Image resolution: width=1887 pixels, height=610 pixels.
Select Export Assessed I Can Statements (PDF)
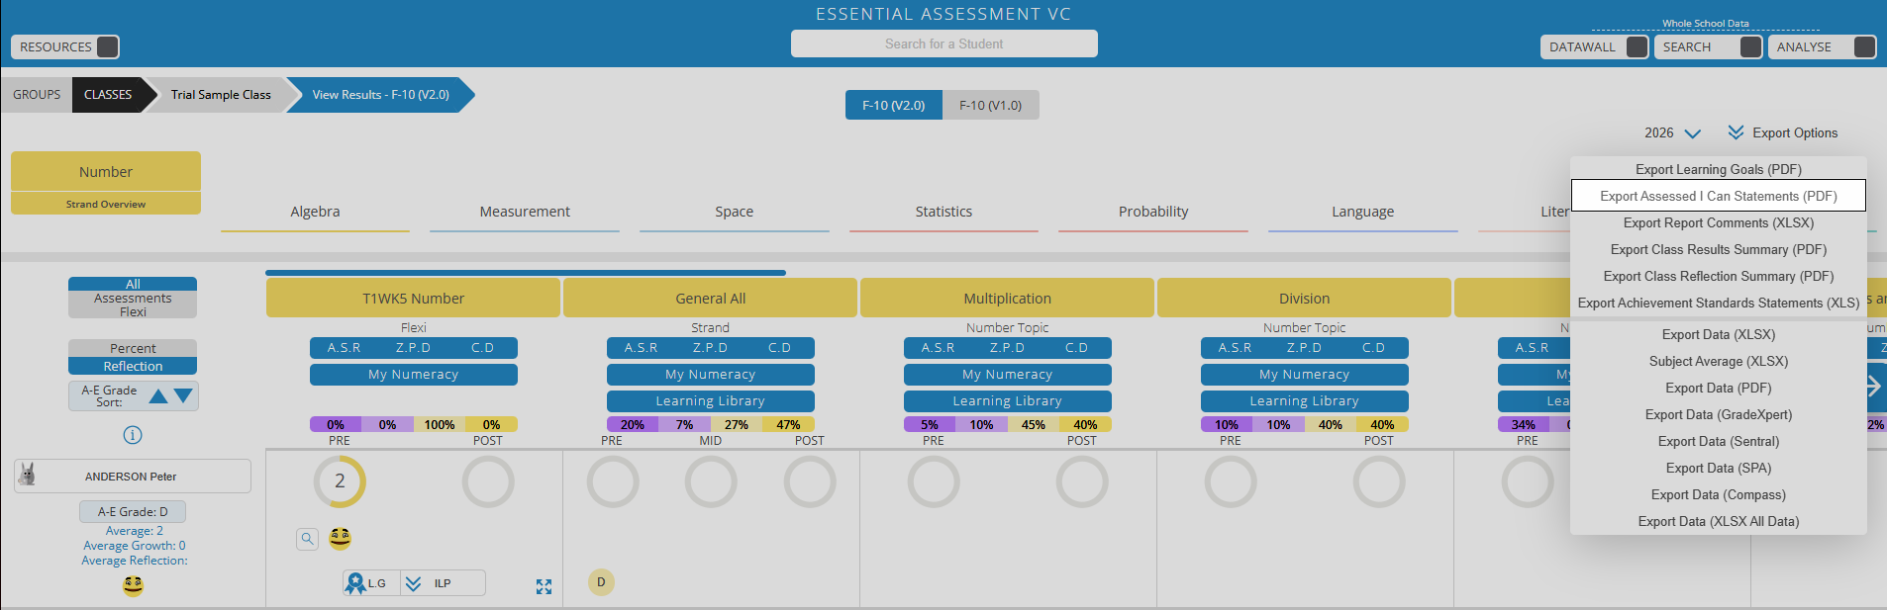1719,196
